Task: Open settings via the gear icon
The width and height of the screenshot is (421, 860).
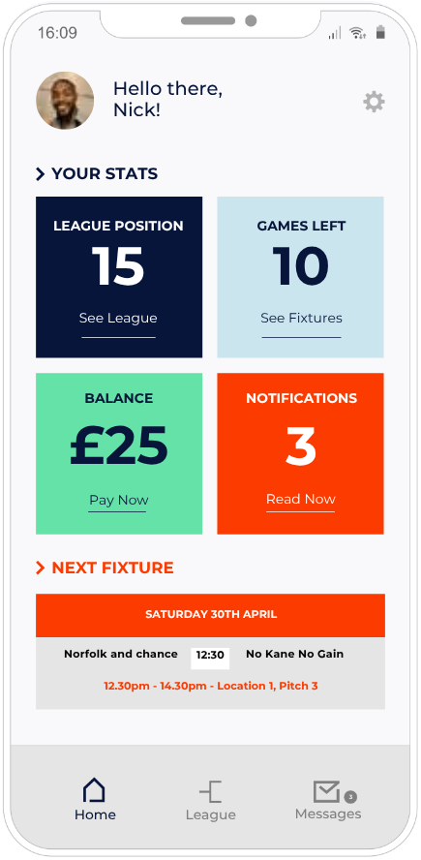Action: point(374,102)
